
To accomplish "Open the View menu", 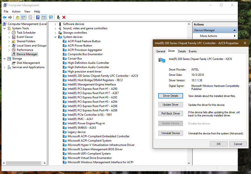I will 27,12.
